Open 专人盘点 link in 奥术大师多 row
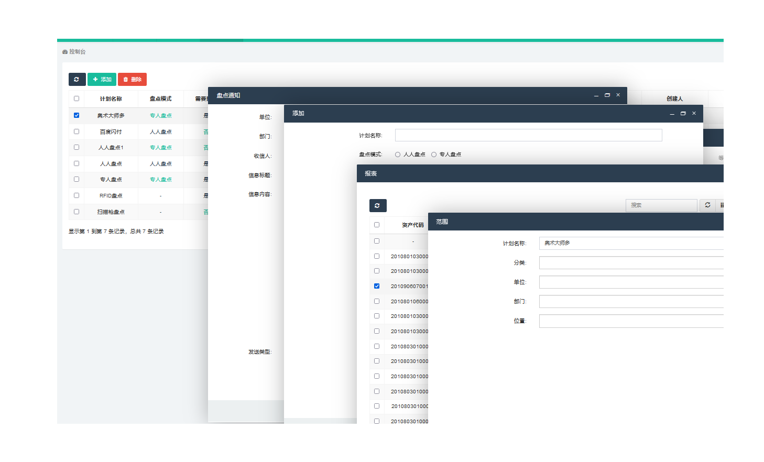 [160, 115]
